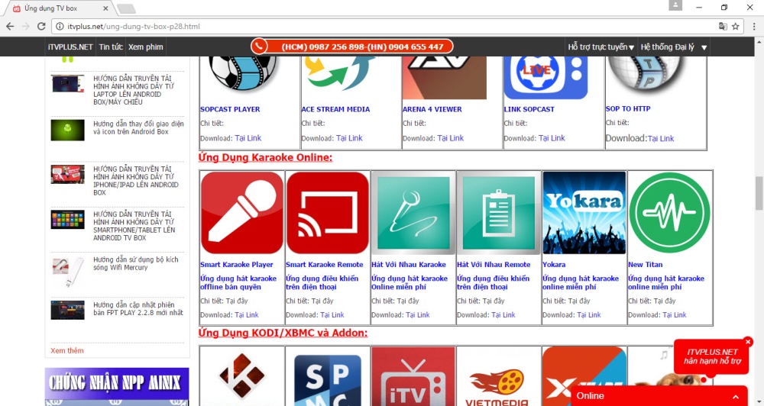Open FPT PLAY 2.2.8 update guide article

pos(138,308)
